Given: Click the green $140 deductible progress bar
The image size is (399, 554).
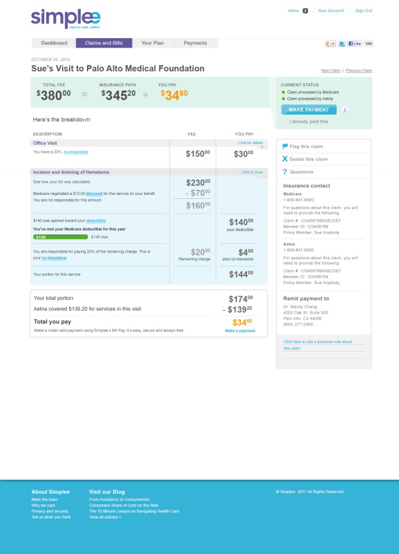Looking at the screenshot, I should pos(60,237).
